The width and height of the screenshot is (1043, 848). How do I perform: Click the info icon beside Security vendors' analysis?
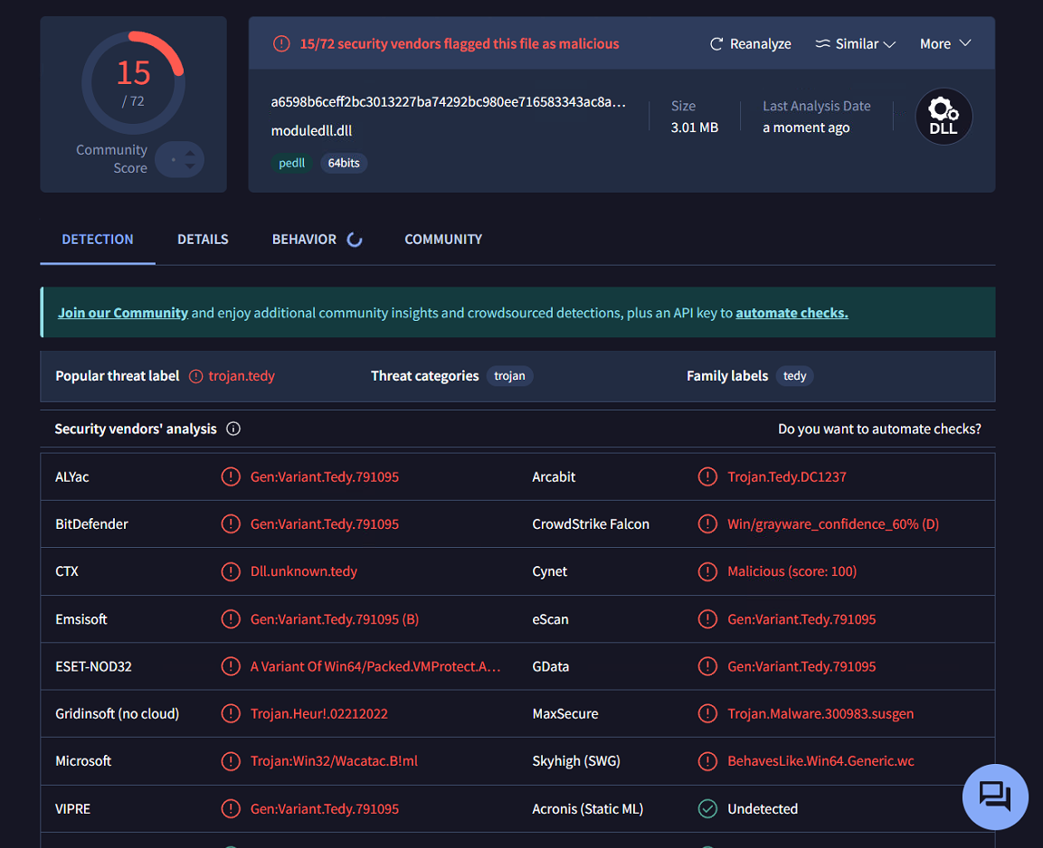(x=233, y=429)
